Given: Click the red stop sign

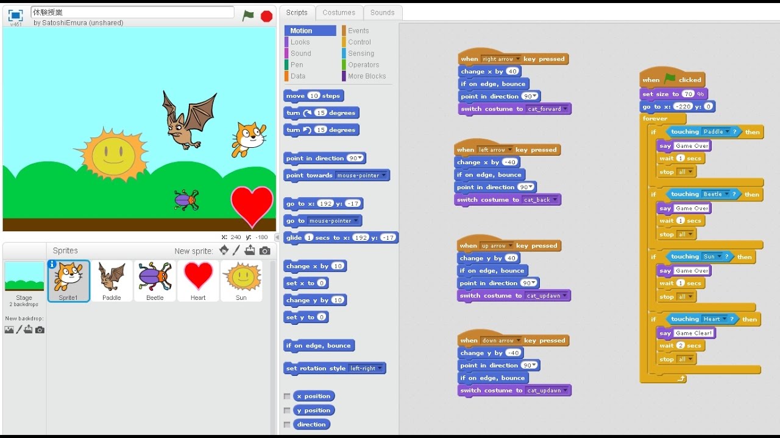Looking at the screenshot, I should (x=266, y=16).
